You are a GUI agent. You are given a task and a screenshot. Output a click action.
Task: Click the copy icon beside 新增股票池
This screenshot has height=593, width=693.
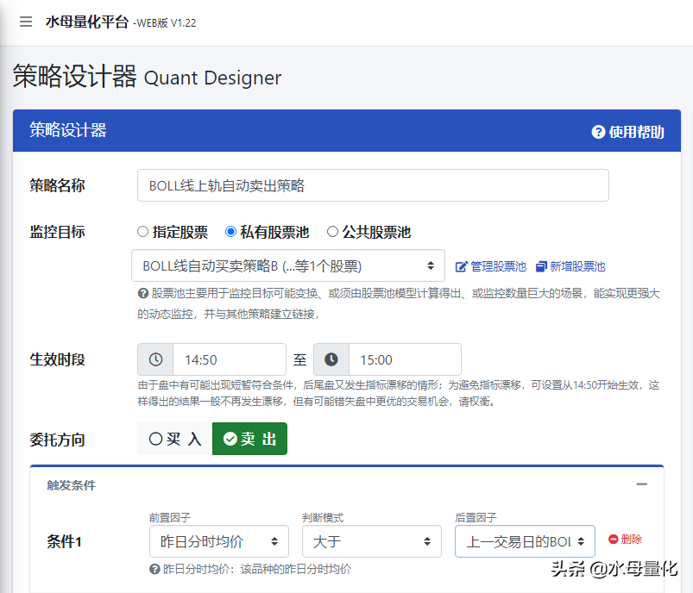541,266
